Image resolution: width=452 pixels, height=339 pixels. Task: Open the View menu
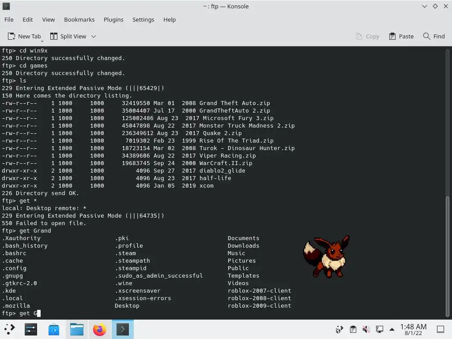point(48,19)
